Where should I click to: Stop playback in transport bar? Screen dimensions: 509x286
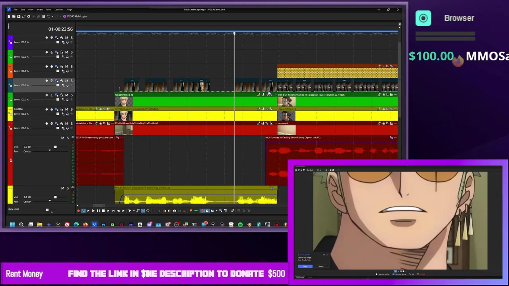click(x=103, y=211)
